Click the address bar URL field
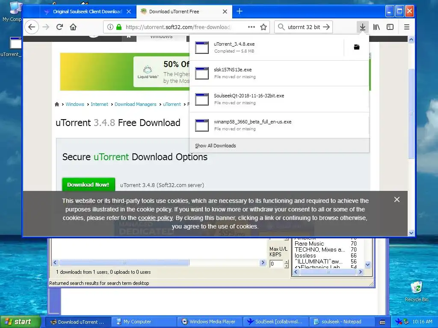The image size is (438, 328). click(178, 27)
